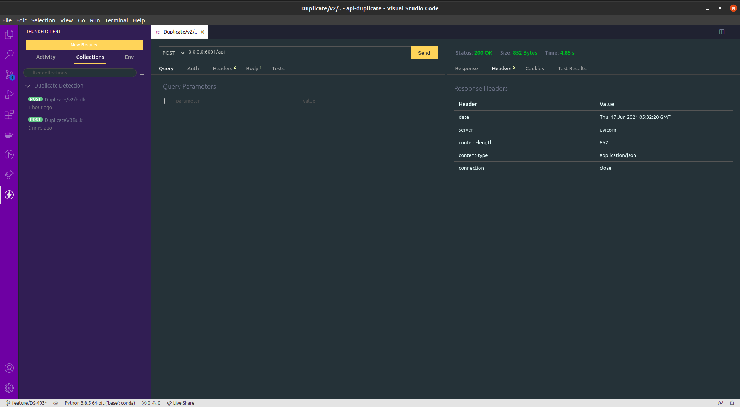Toggle the query parameter checkbox
The width and height of the screenshot is (740, 407).
coord(167,101)
